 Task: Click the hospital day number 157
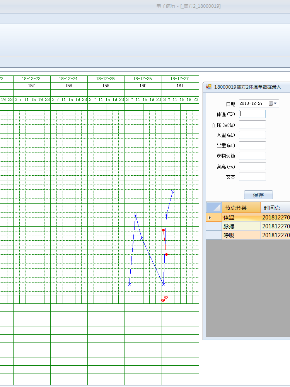click(32, 86)
